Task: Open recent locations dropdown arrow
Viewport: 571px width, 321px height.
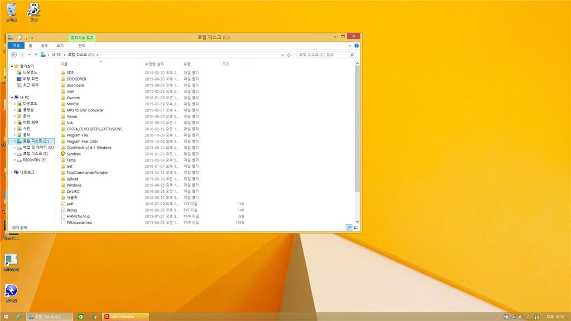Action: point(29,55)
